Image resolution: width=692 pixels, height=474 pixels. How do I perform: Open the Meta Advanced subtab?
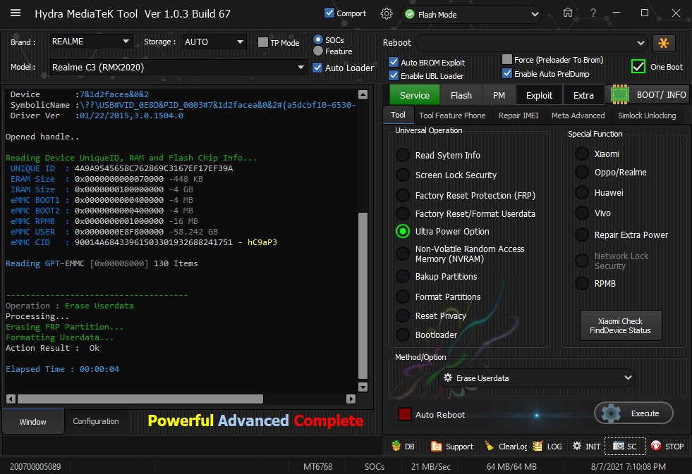click(578, 116)
